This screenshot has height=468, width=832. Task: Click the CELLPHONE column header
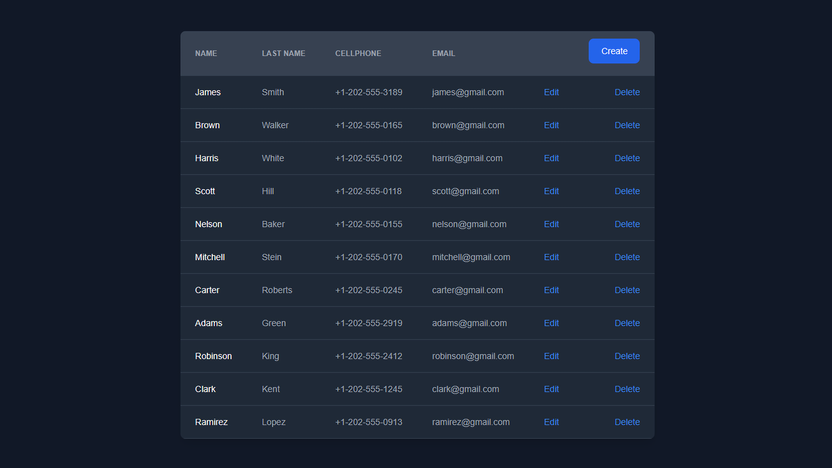[358, 53]
